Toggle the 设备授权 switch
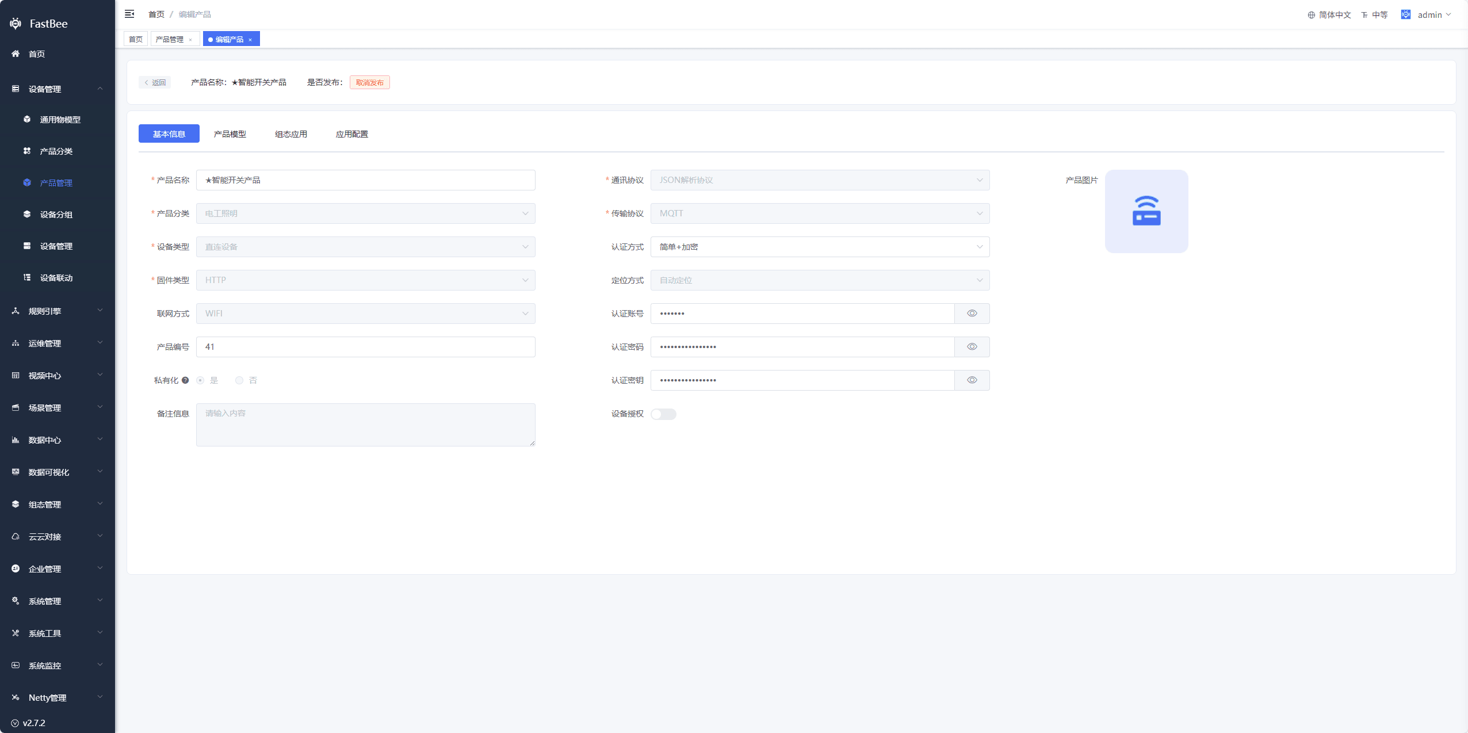 click(x=663, y=414)
